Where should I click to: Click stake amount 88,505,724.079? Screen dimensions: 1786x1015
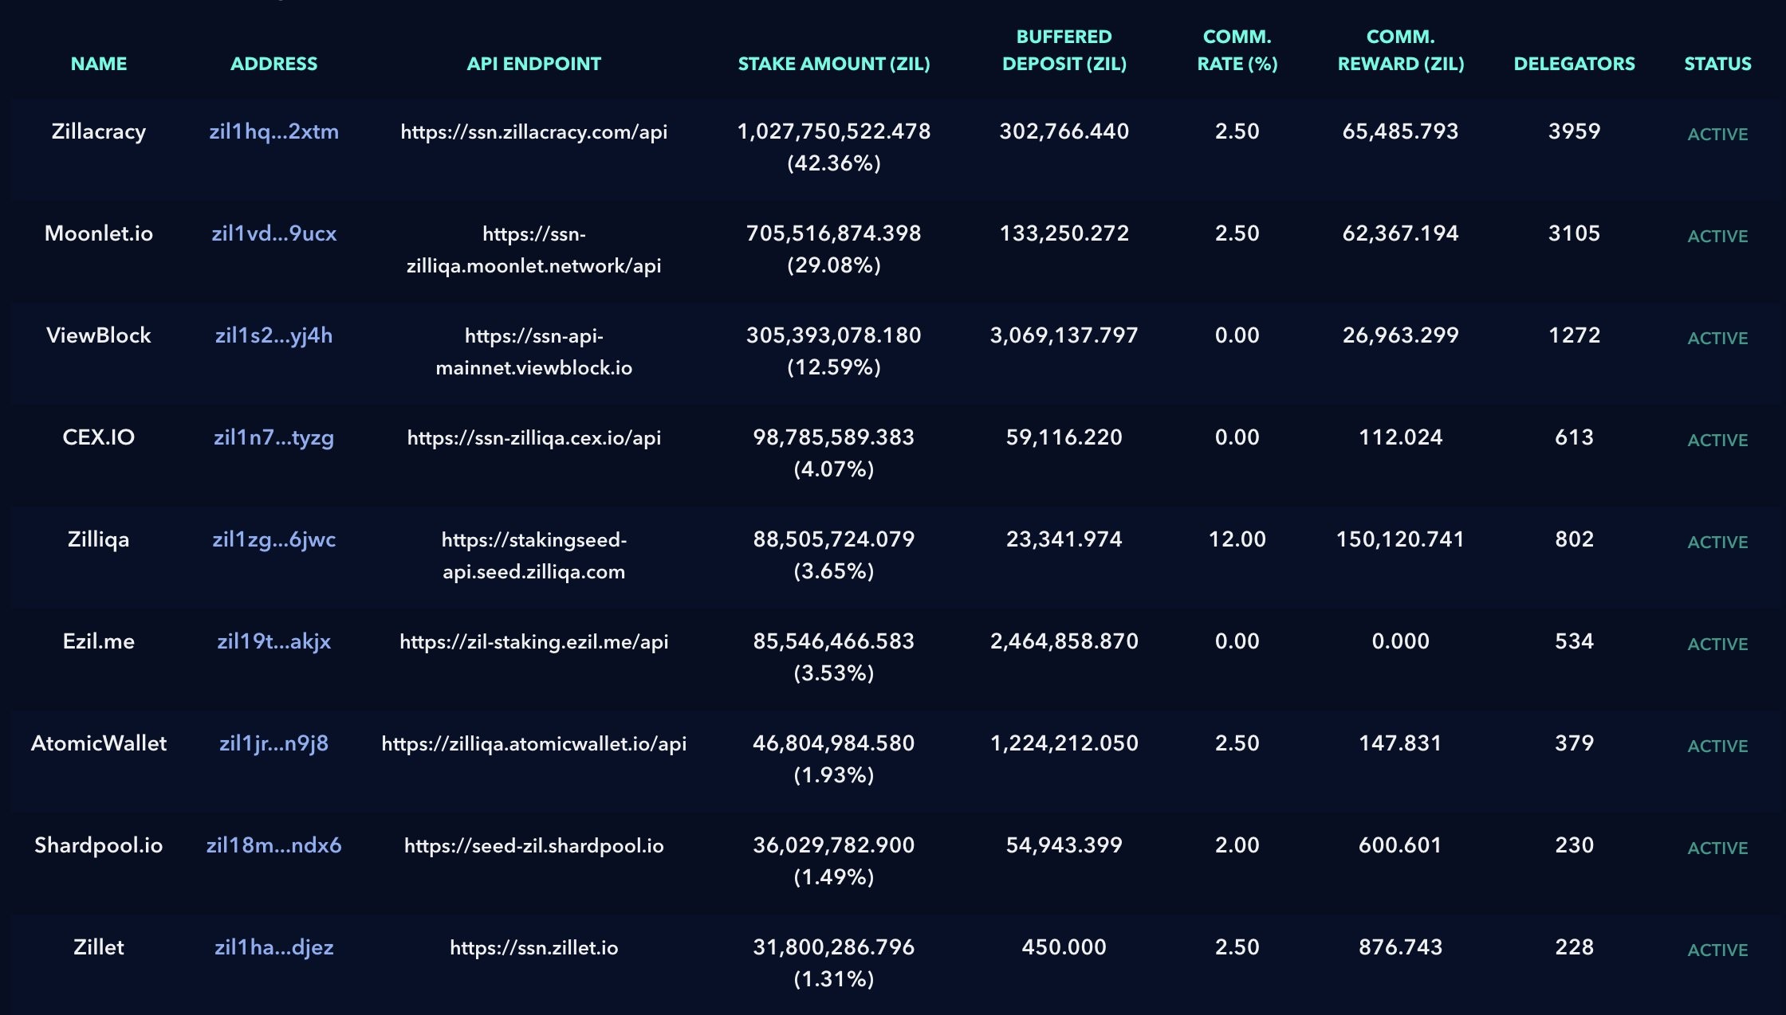(834, 539)
